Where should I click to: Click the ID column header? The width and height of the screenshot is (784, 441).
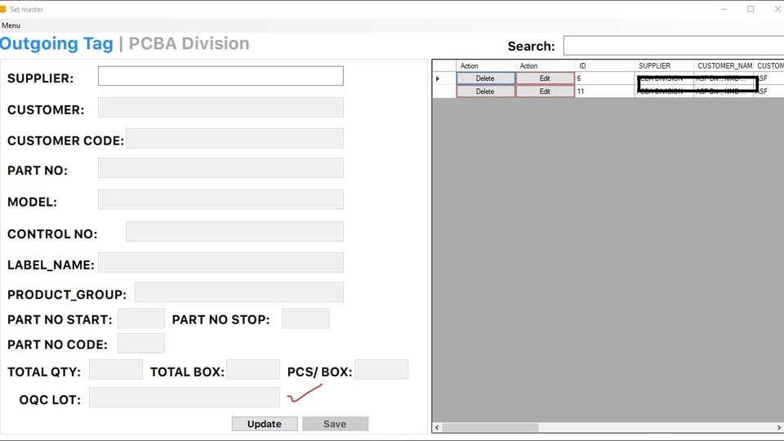point(604,65)
